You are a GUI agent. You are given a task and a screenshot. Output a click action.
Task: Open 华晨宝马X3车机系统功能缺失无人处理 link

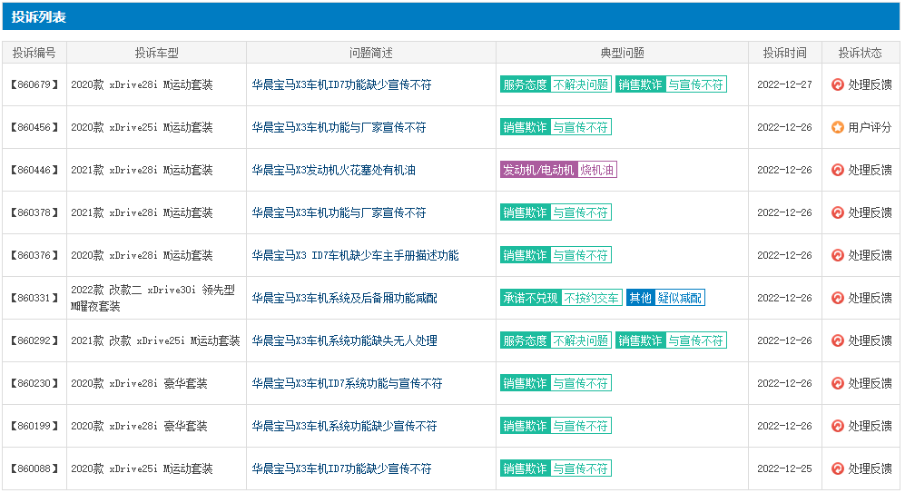point(345,341)
